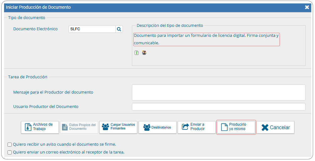This screenshot has width=315, height=161.
Task: Click the 'Documento Electrónico' label
Action: pos(35,29)
